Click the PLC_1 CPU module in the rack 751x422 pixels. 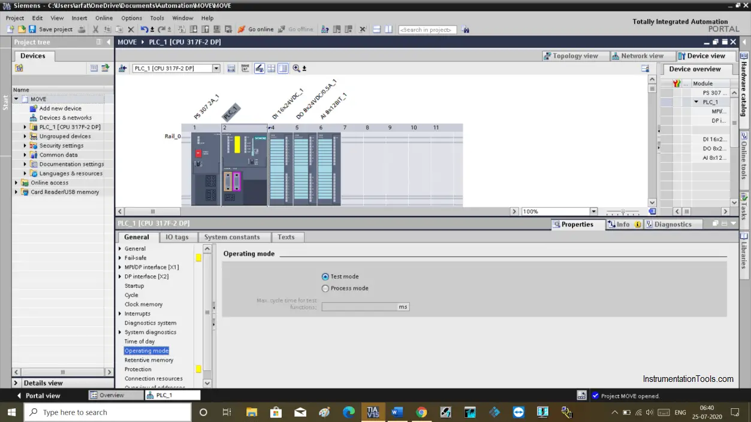click(x=245, y=169)
